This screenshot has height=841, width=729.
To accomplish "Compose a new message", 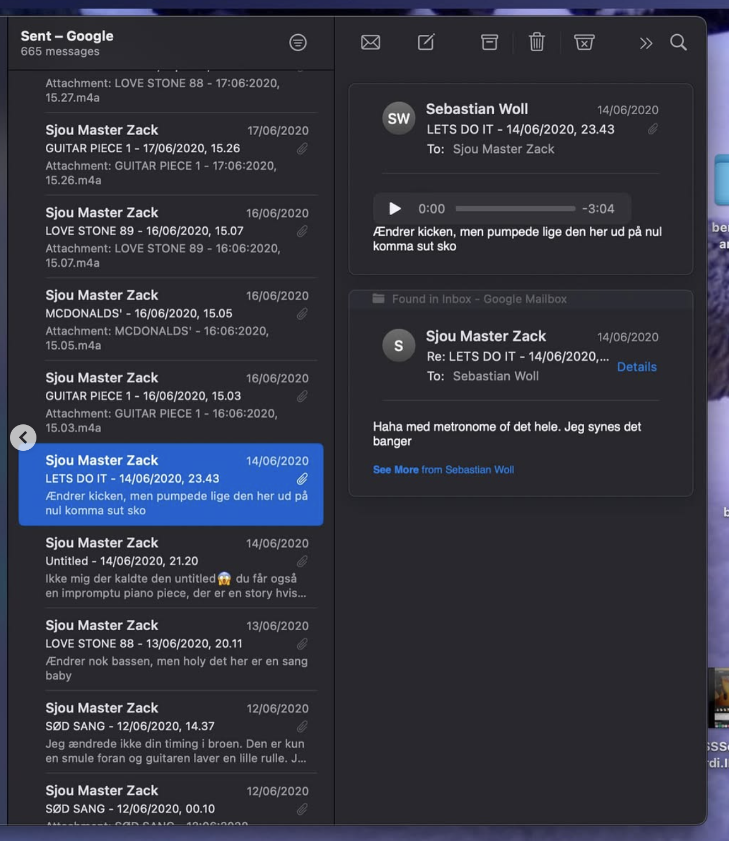I will point(426,42).
